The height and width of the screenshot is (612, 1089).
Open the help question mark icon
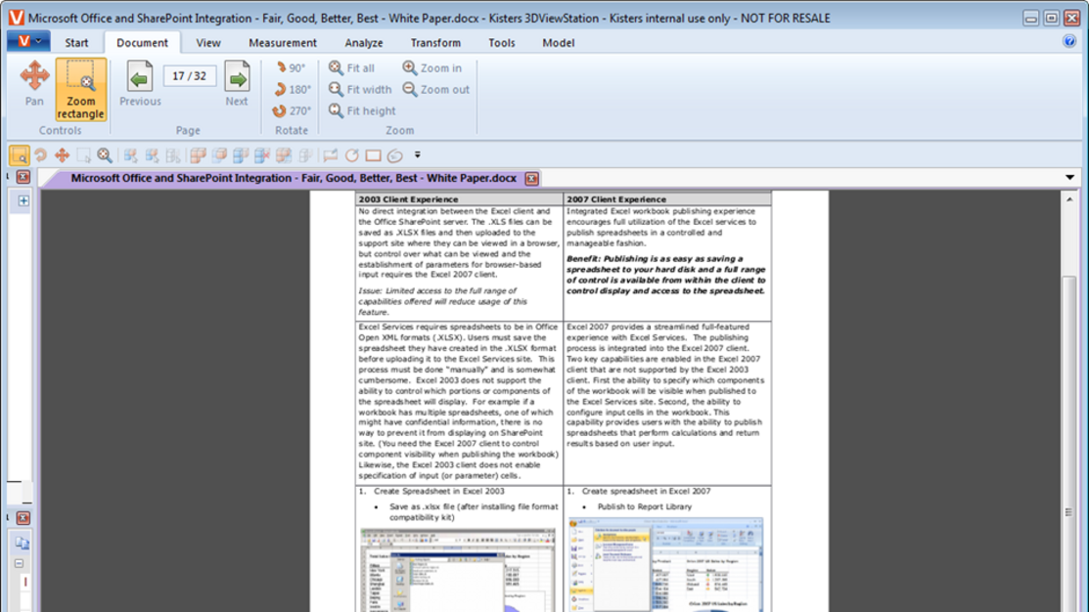(1069, 42)
